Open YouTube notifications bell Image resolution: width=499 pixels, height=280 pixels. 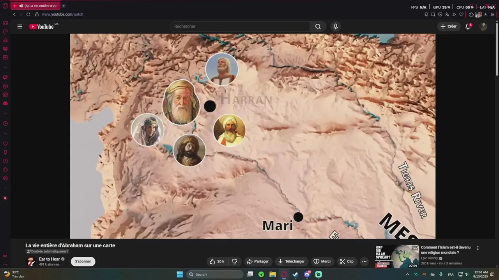pyautogui.click(x=468, y=26)
